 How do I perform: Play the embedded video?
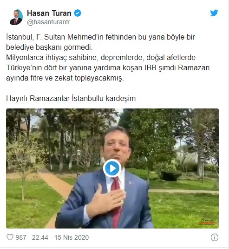112,168
